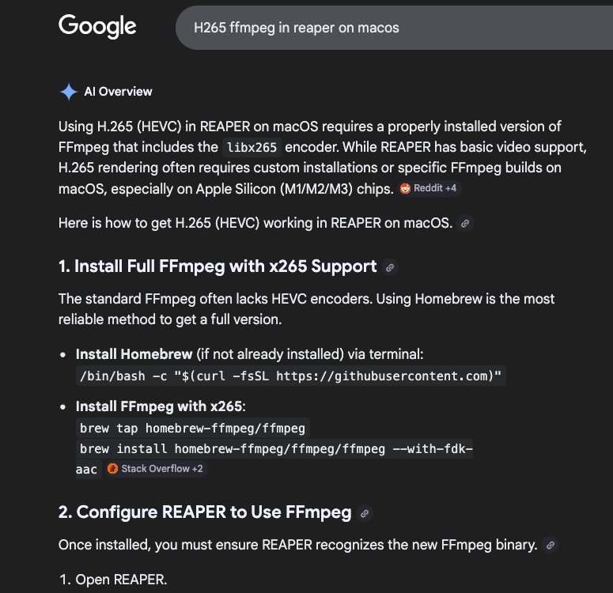The height and width of the screenshot is (593, 613).
Task: Click the paragraph starting "The standard FFmpeg often lacks"
Action: tap(306, 308)
